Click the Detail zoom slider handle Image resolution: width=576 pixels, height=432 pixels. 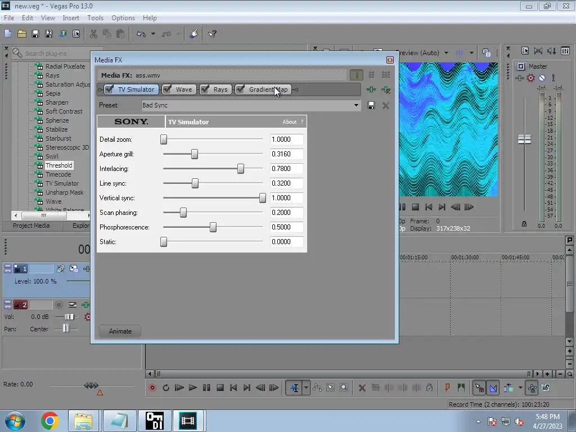[x=164, y=139]
